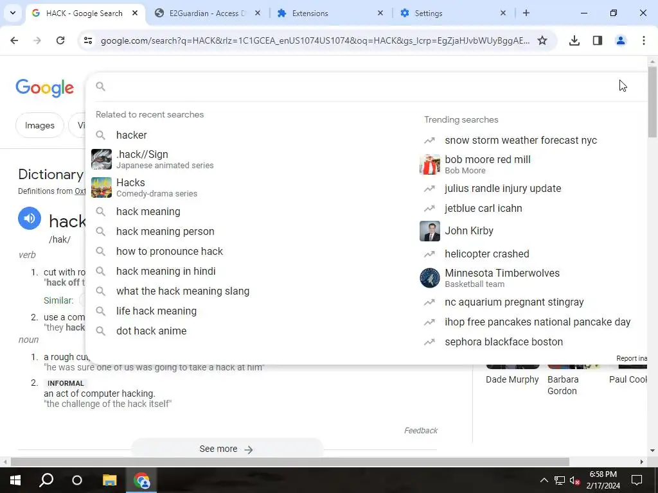Open the Windows Start menu
Image resolution: width=658 pixels, height=493 pixels.
click(x=15, y=480)
